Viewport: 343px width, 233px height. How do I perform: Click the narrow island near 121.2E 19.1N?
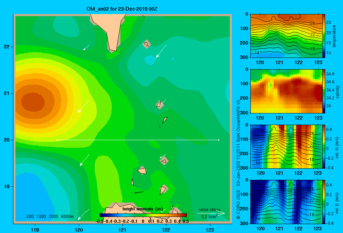[132, 182]
